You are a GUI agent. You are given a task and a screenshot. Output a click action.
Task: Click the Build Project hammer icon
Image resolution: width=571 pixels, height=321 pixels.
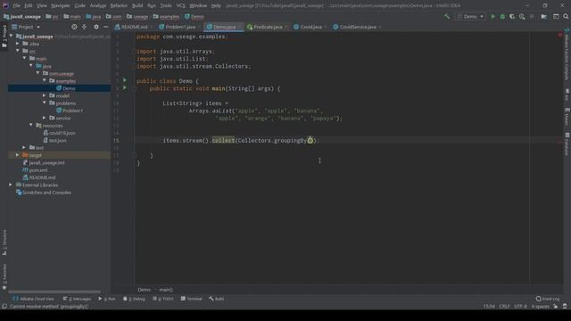pos(447,16)
